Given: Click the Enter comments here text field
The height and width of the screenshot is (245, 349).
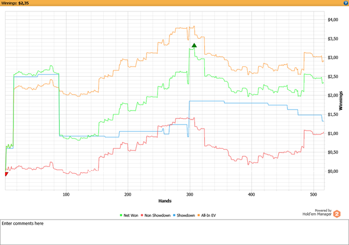Looking at the screenshot, I should click(174, 232).
